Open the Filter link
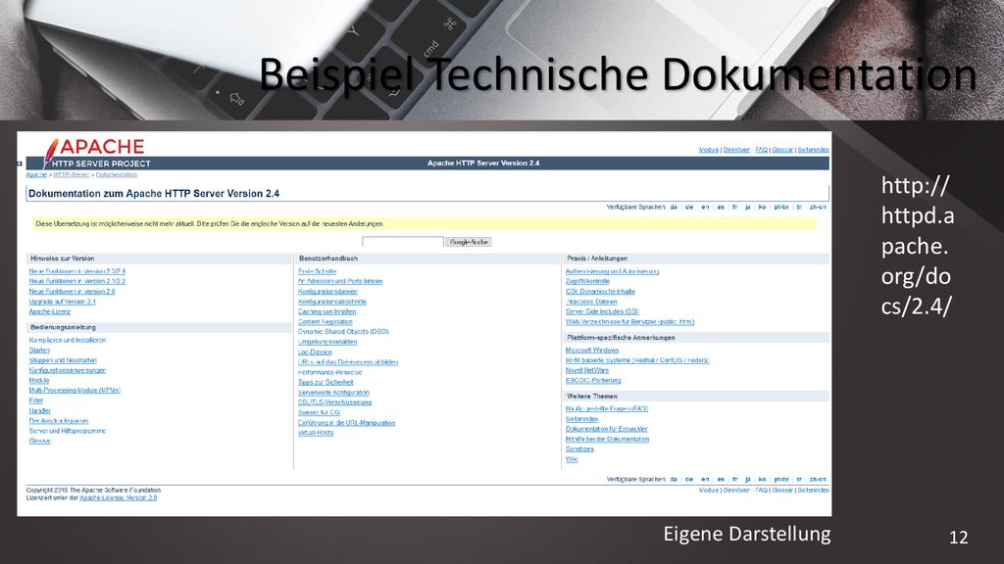The width and height of the screenshot is (1004, 564). tap(36, 400)
